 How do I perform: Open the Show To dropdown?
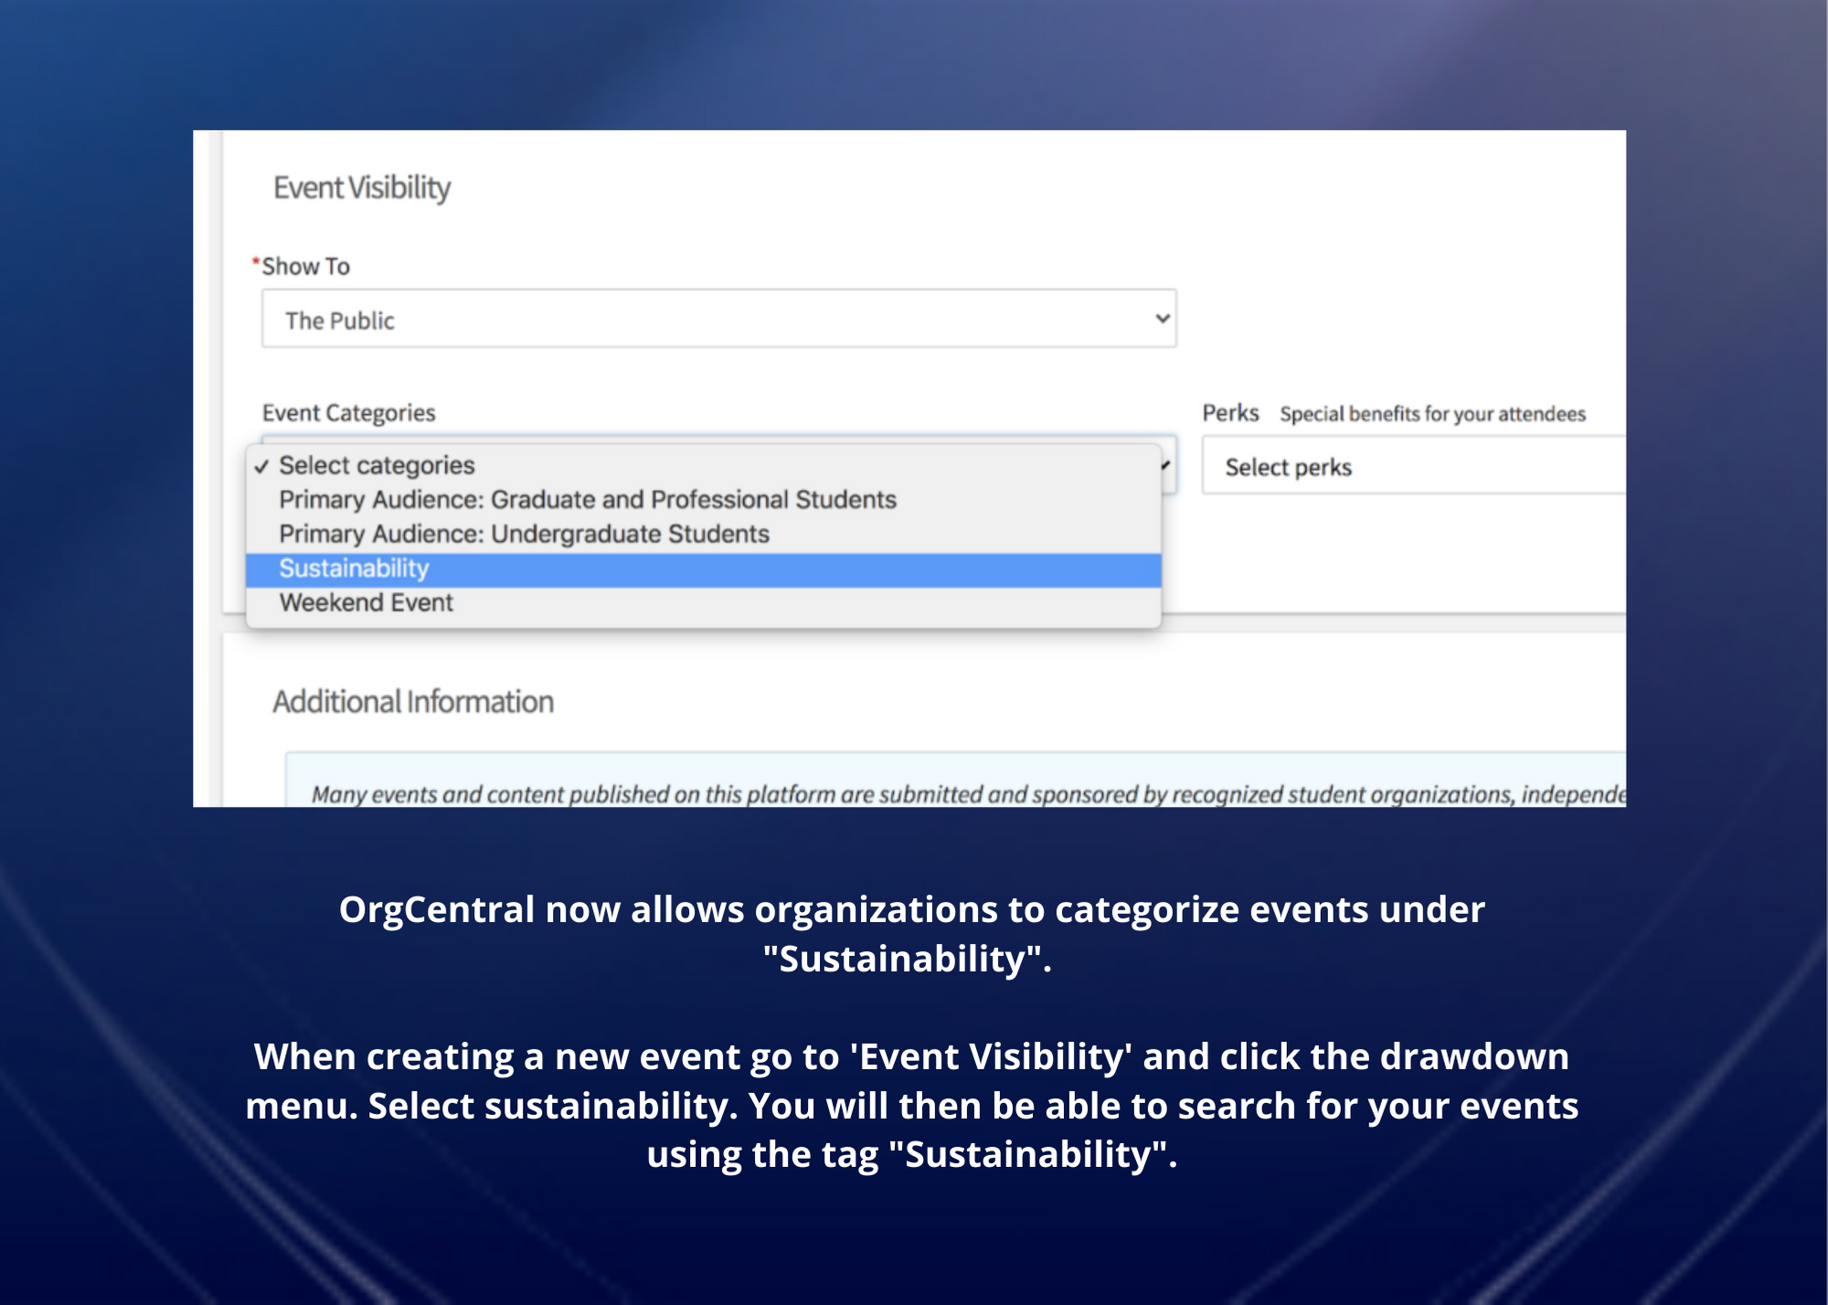(x=717, y=319)
